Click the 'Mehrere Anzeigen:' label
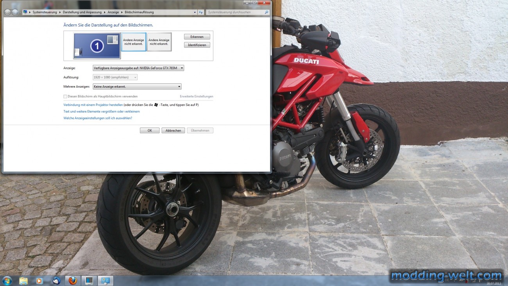Image resolution: width=508 pixels, height=286 pixels. [77, 86]
